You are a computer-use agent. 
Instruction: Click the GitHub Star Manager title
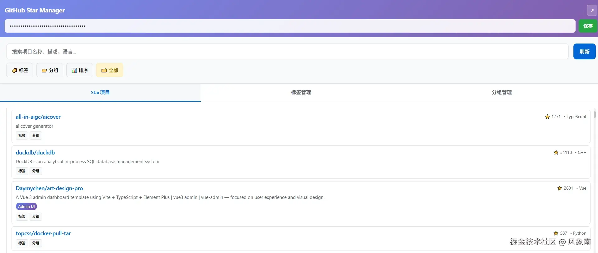pyautogui.click(x=35, y=10)
